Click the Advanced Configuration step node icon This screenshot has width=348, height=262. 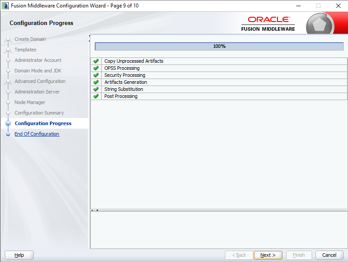point(8,82)
